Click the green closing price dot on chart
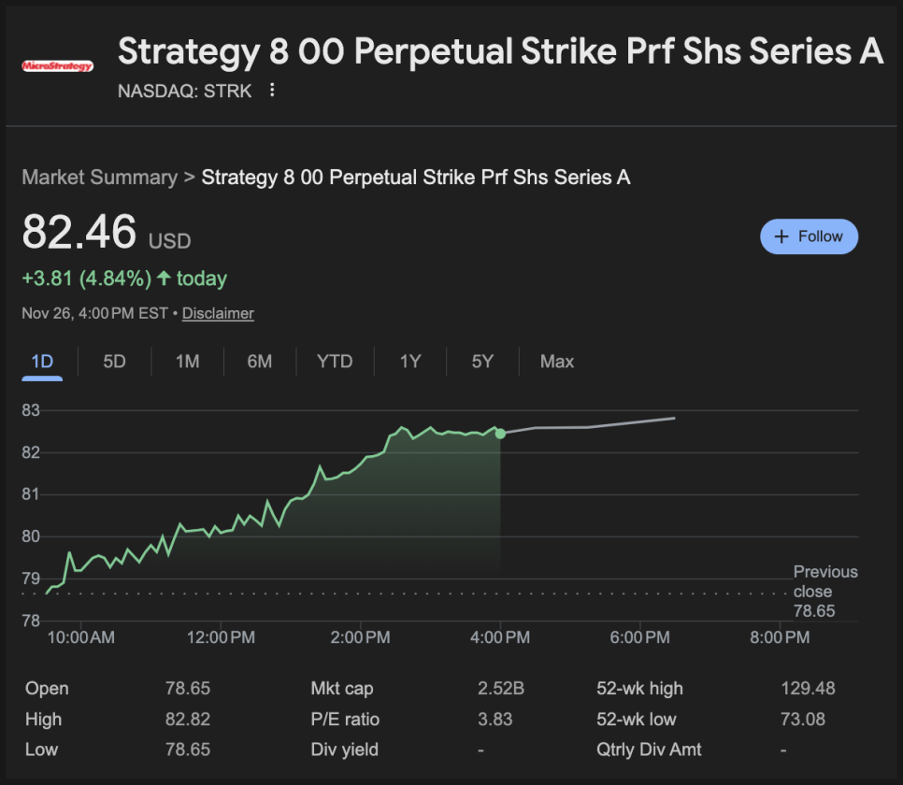The image size is (903, 785). click(500, 434)
